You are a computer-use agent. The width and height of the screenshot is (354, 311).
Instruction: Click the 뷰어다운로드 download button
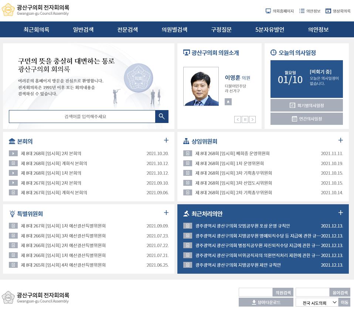tap(266, 302)
